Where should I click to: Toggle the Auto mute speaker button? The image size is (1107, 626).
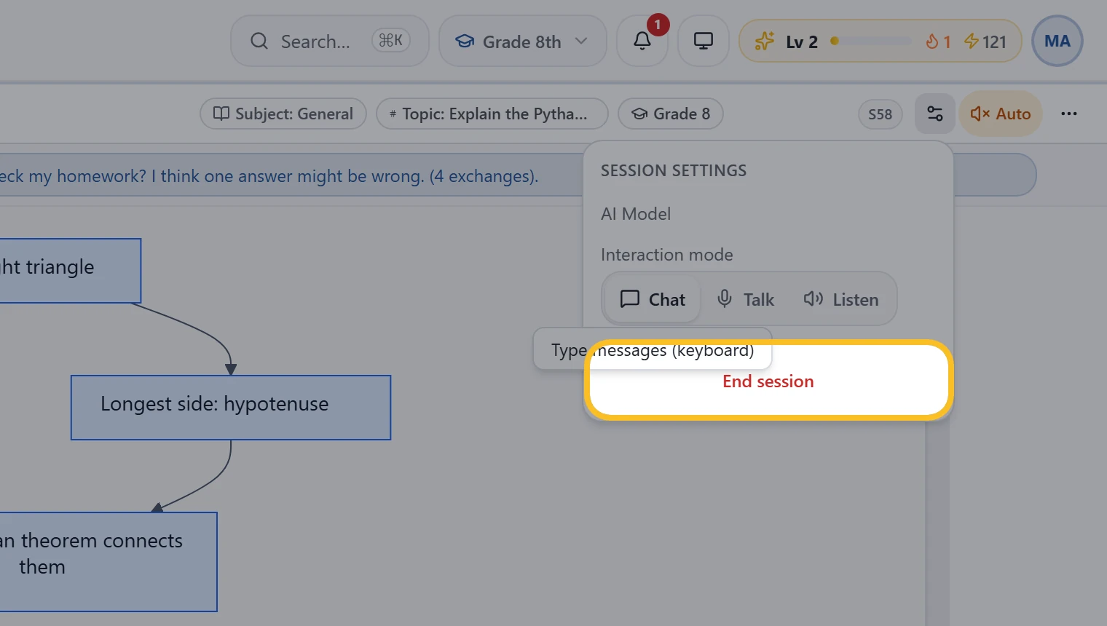(1000, 114)
